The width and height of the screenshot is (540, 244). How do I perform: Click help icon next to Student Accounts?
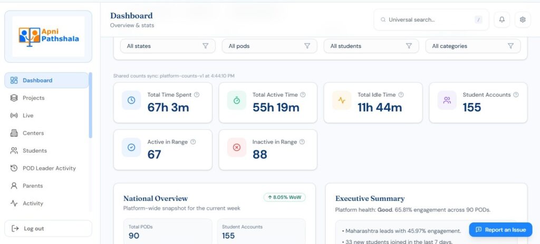[516, 95]
